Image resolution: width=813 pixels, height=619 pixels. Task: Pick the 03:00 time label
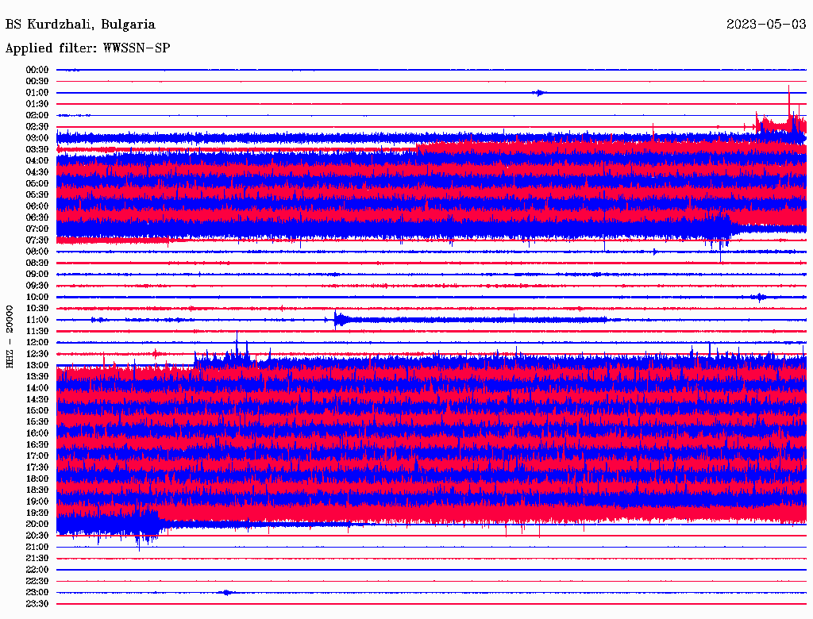click(37, 138)
